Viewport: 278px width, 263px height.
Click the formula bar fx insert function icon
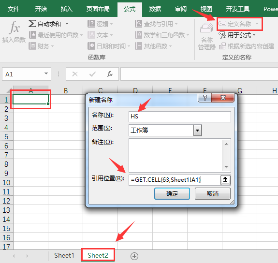point(110,74)
